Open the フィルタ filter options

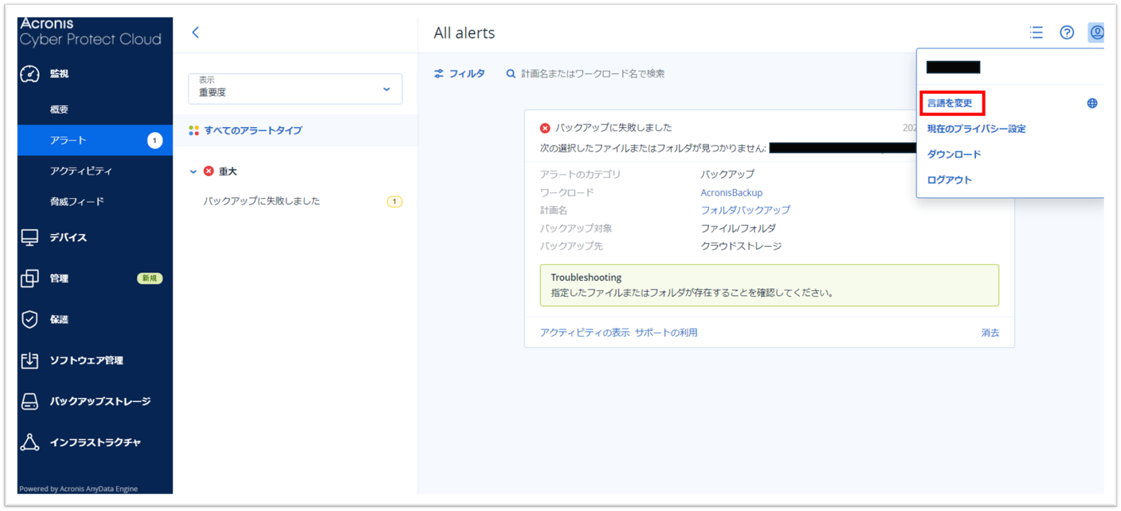(x=459, y=74)
